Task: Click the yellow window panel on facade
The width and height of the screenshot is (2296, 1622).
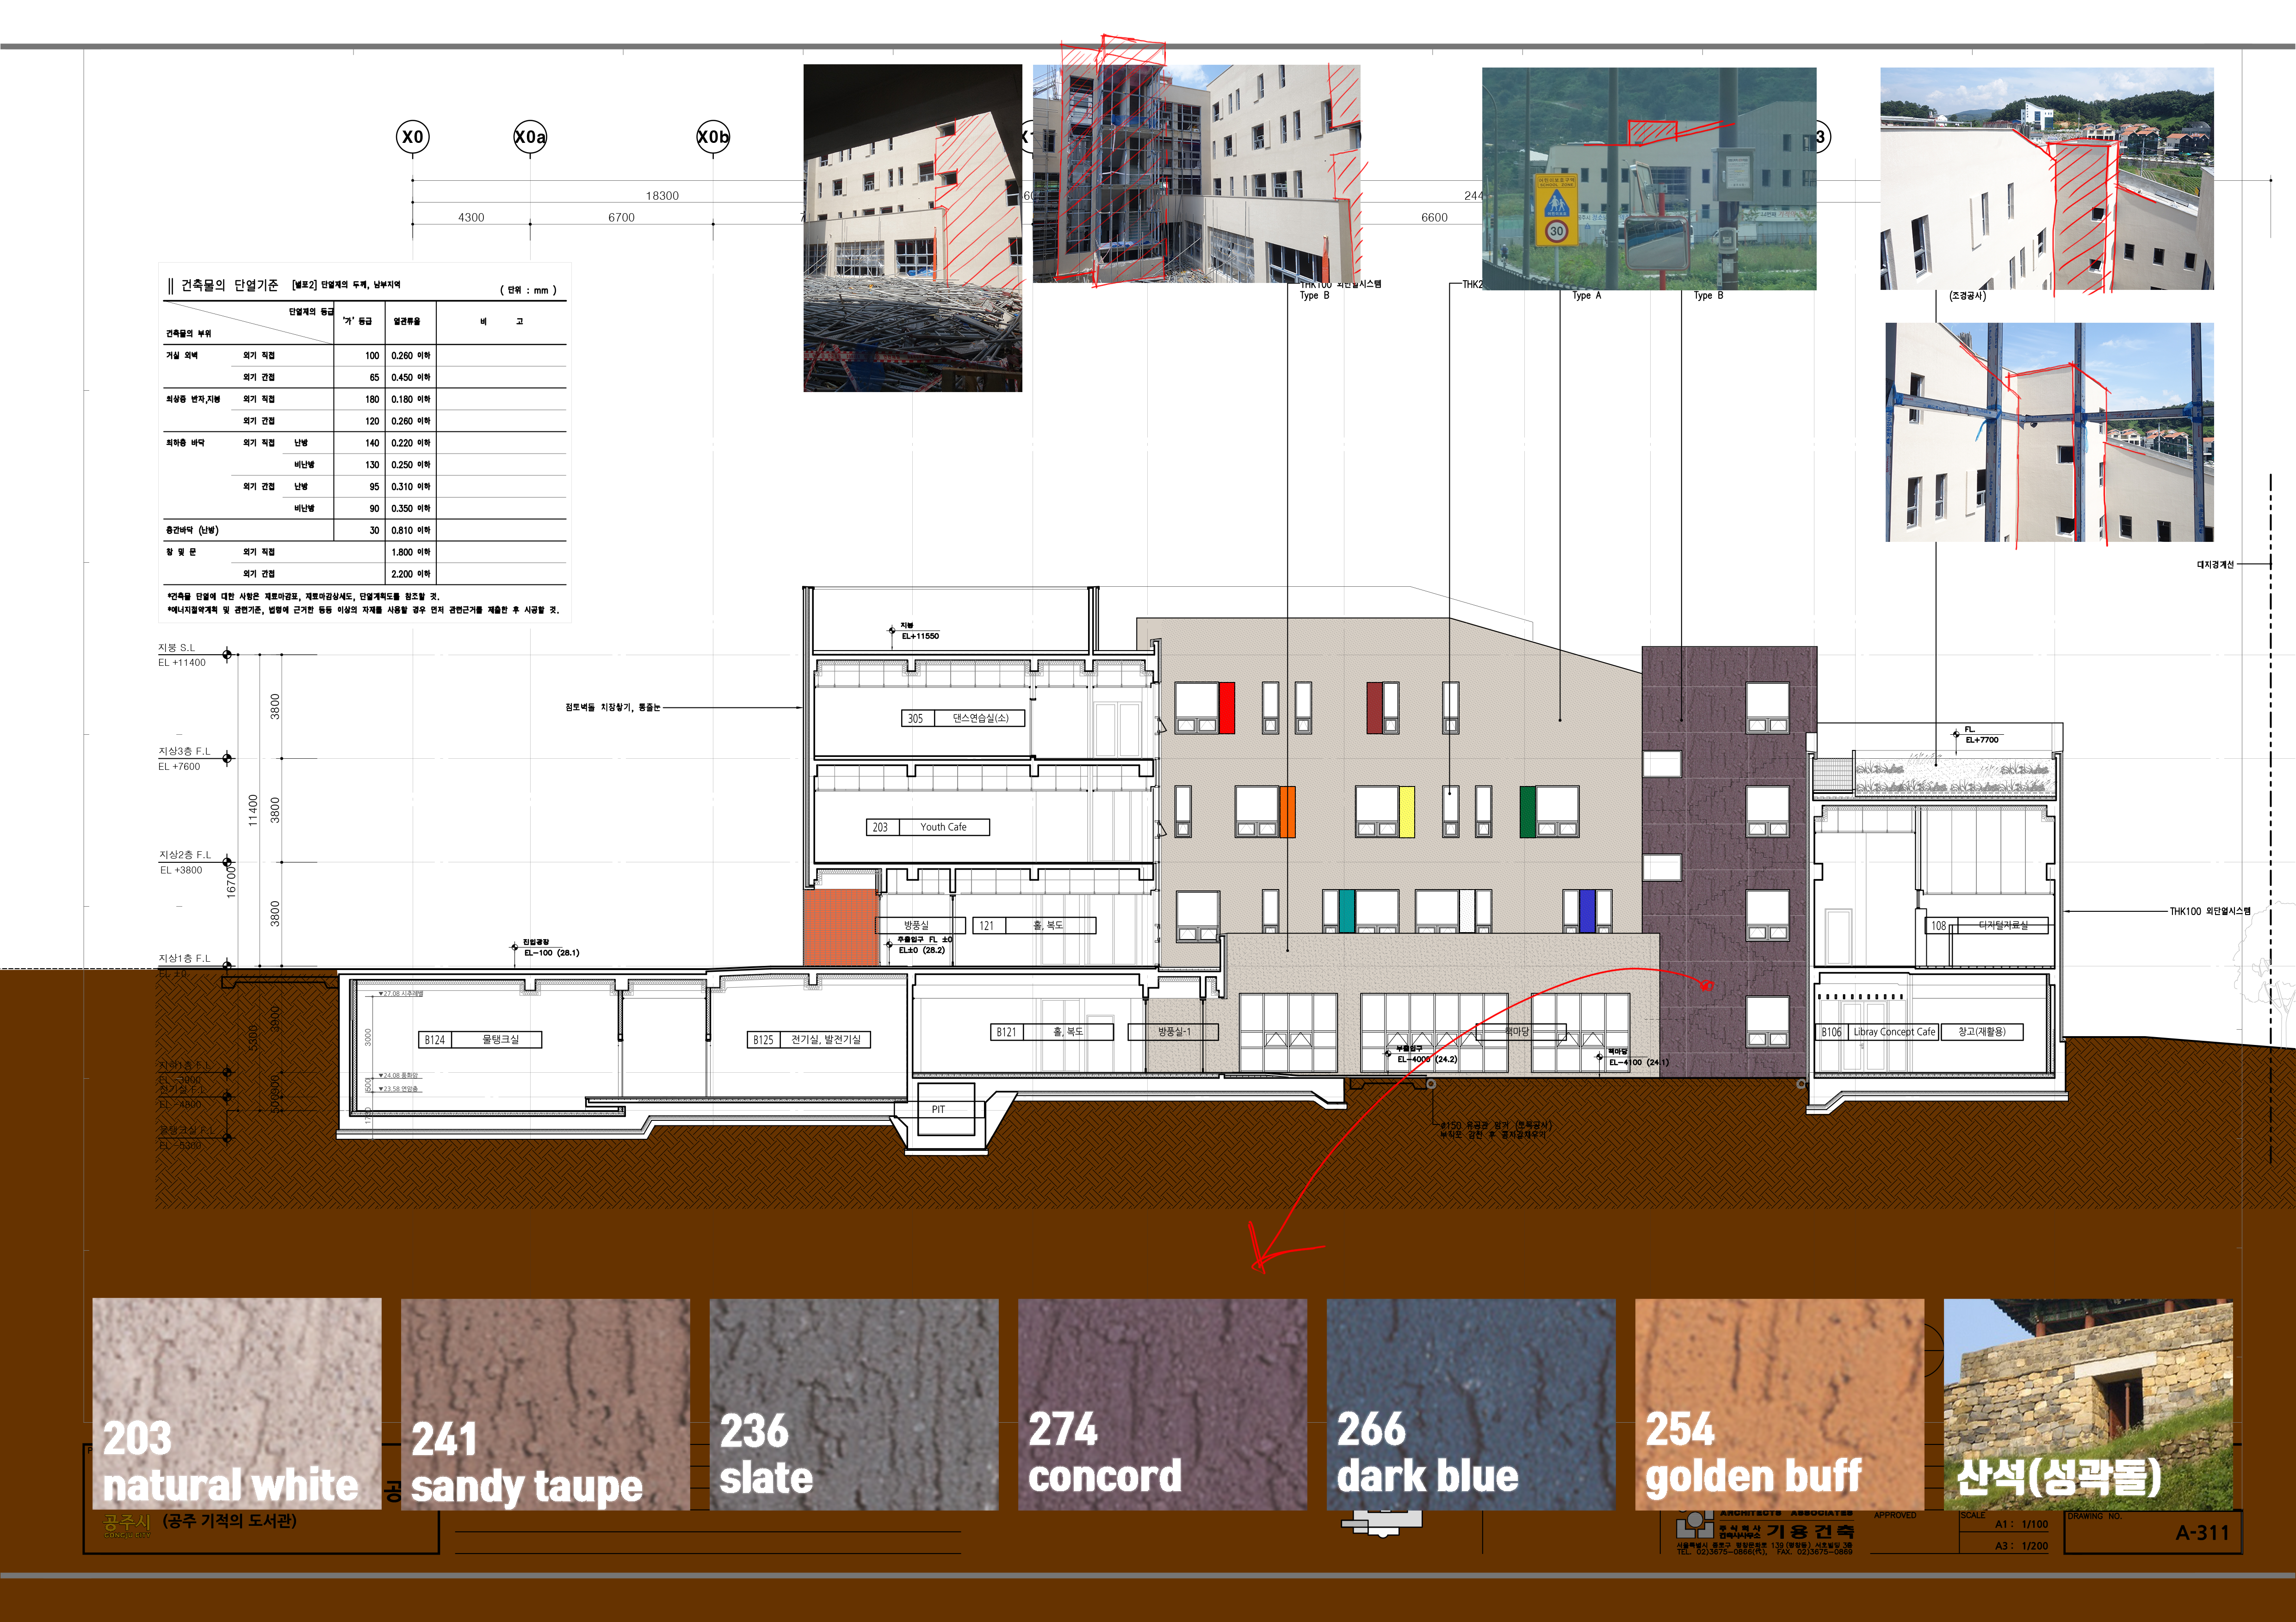Action: pos(1406,811)
